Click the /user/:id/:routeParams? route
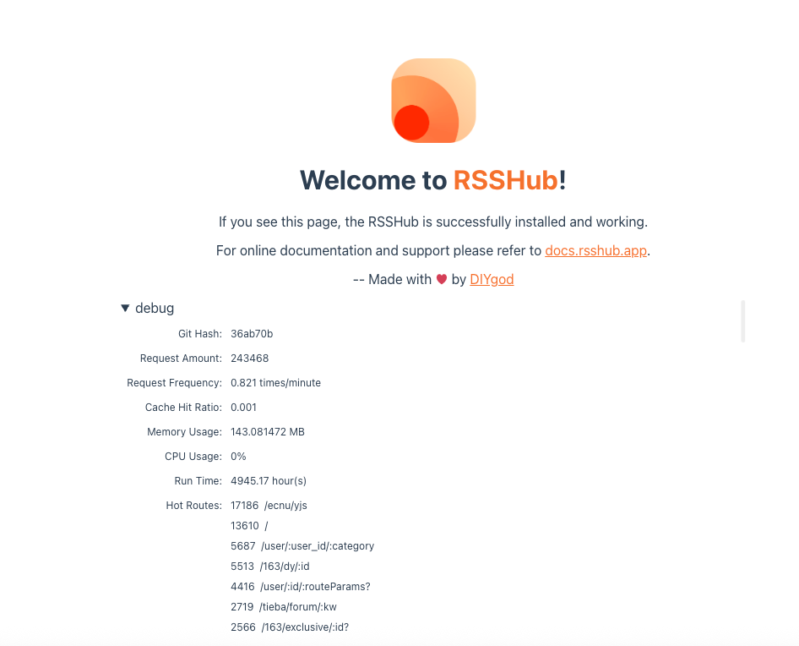Viewport: 799px width, 646px height. pyautogui.click(x=315, y=587)
